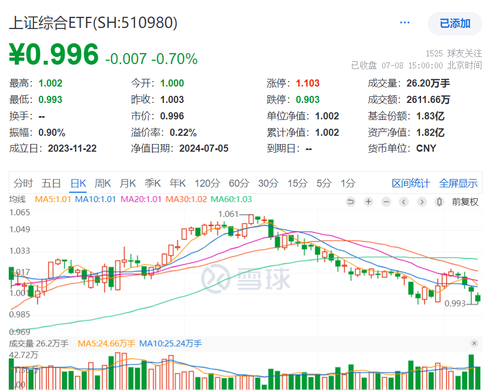Click the 成交额 value 2611.66万
Image resolution: width=494 pixels, height=391 pixels.
428,100
